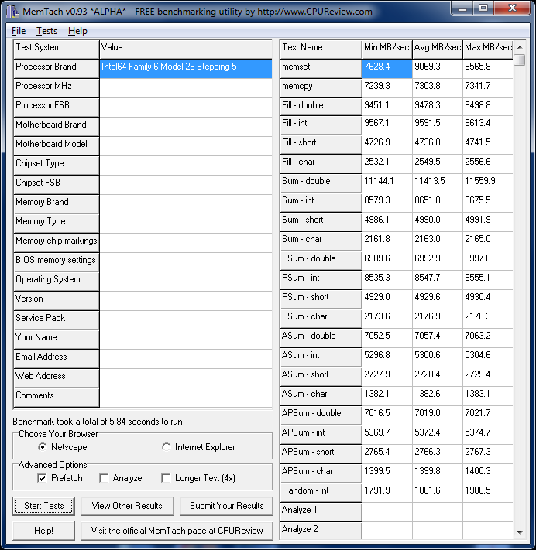
Task: Click Sum - double max value 11559.9
Action: click(x=488, y=183)
